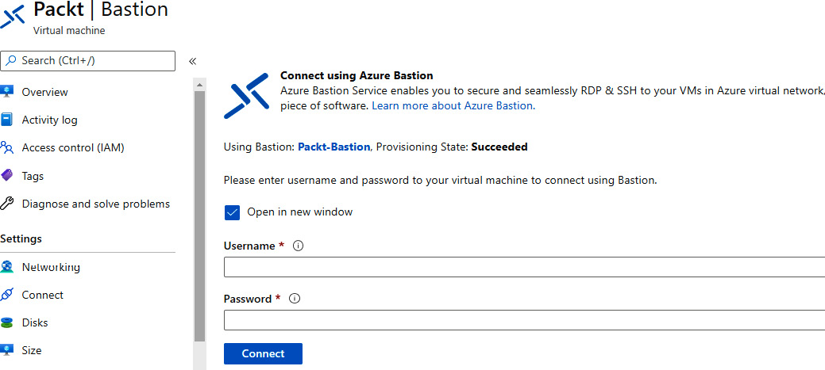Open Learn more about Azure Bastion link
Image resolution: width=825 pixels, height=370 pixels.
[453, 105]
